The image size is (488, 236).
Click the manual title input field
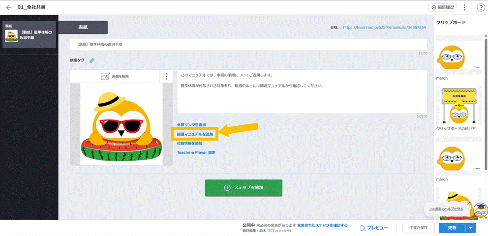point(248,44)
